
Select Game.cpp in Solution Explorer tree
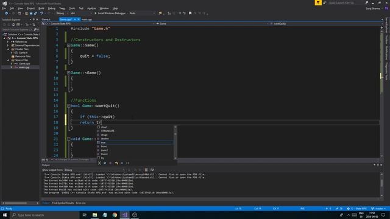click(24, 63)
